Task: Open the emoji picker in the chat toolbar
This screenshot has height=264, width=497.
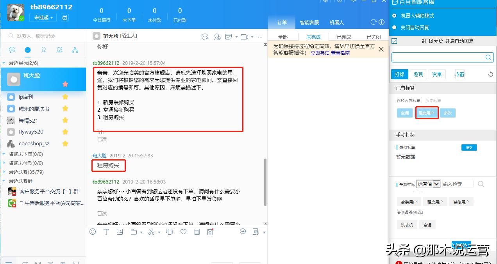Action: click(x=92, y=232)
